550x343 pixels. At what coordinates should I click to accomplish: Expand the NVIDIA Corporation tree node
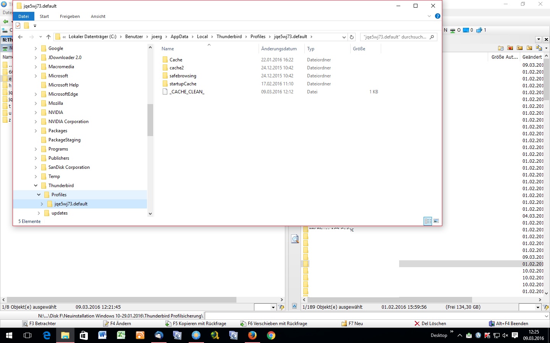click(36, 122)
